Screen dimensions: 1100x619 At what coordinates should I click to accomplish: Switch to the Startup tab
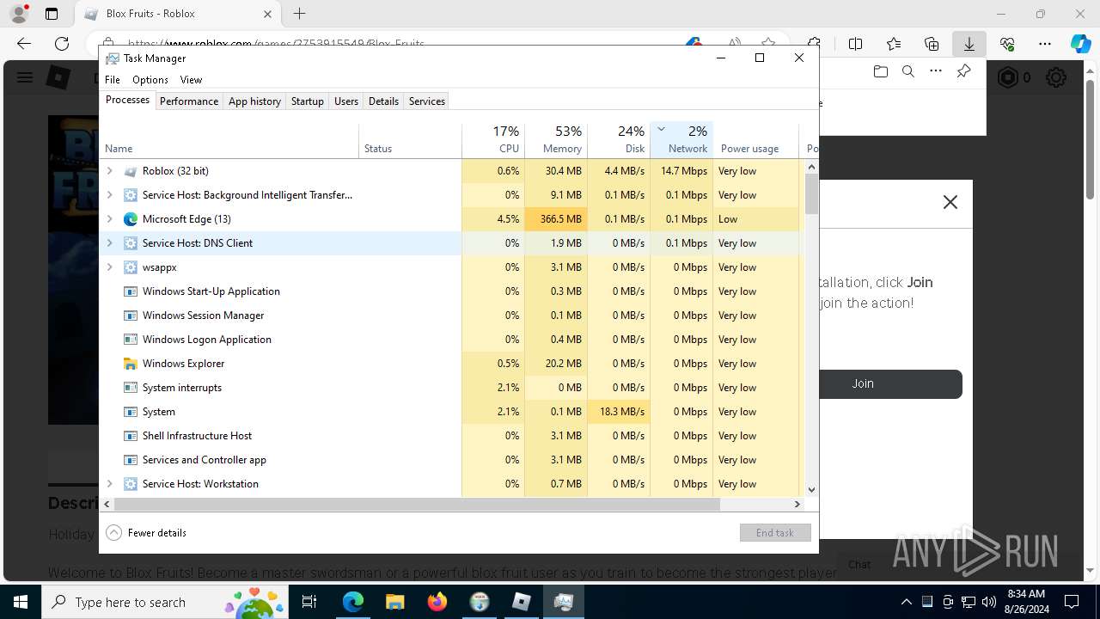coord(307,101)
